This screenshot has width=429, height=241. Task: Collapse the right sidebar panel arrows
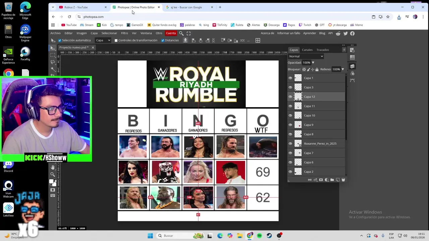[353, 45]
